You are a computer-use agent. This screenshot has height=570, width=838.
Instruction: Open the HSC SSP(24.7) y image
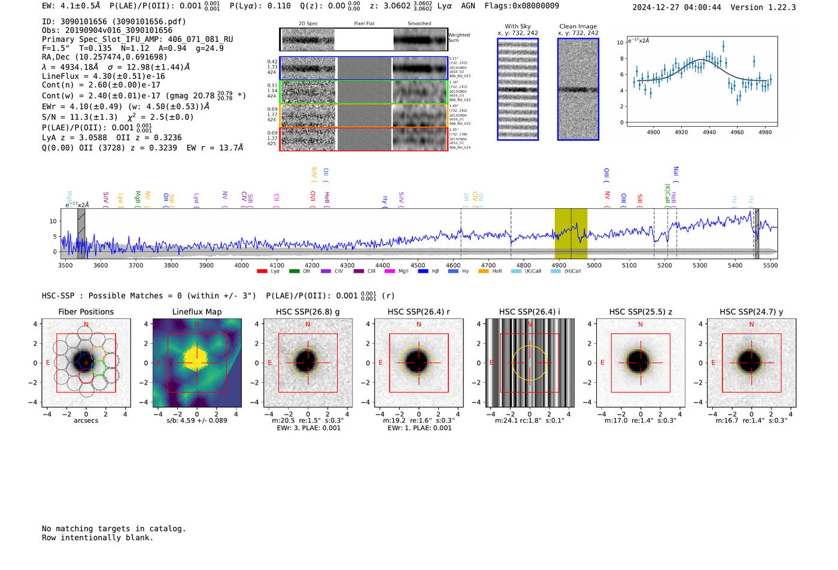751,363
